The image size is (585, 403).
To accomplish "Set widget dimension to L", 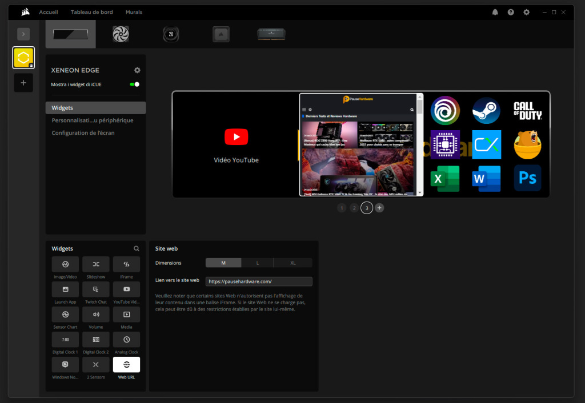I will tap(257, 263).
